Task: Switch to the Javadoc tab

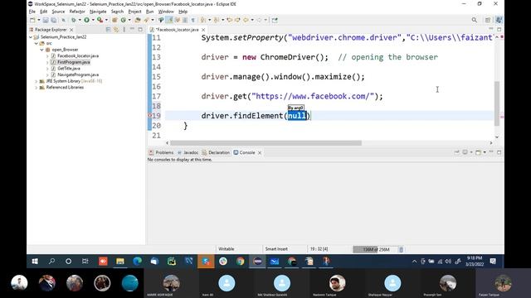Action: click(188, 152)
